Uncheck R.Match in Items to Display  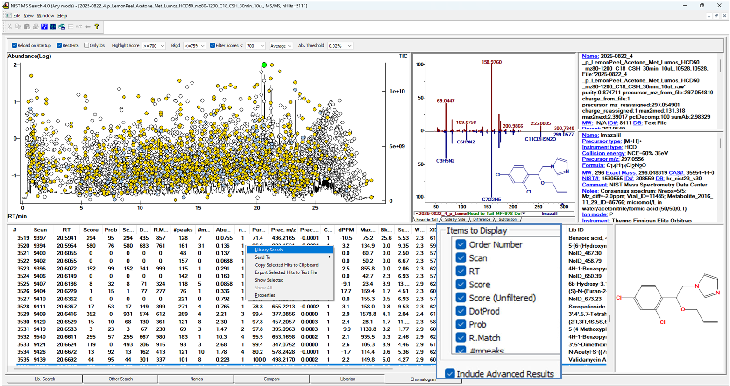tap(461, 337)
